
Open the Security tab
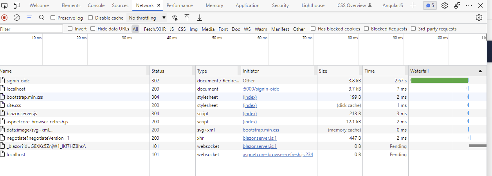(280, 5)
